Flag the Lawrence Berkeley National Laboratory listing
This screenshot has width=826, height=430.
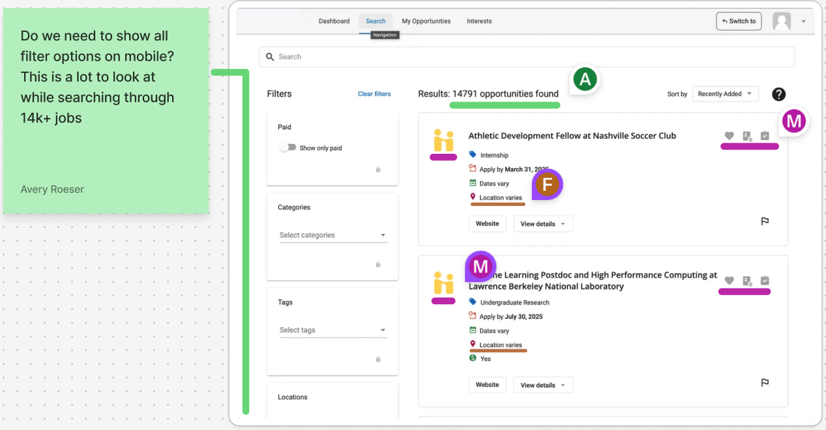pos(765,383)
